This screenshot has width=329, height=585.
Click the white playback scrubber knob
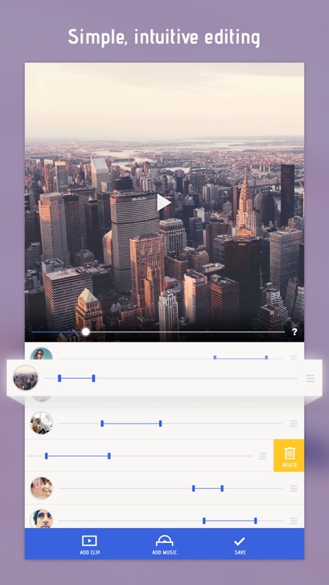pos(86,331)
